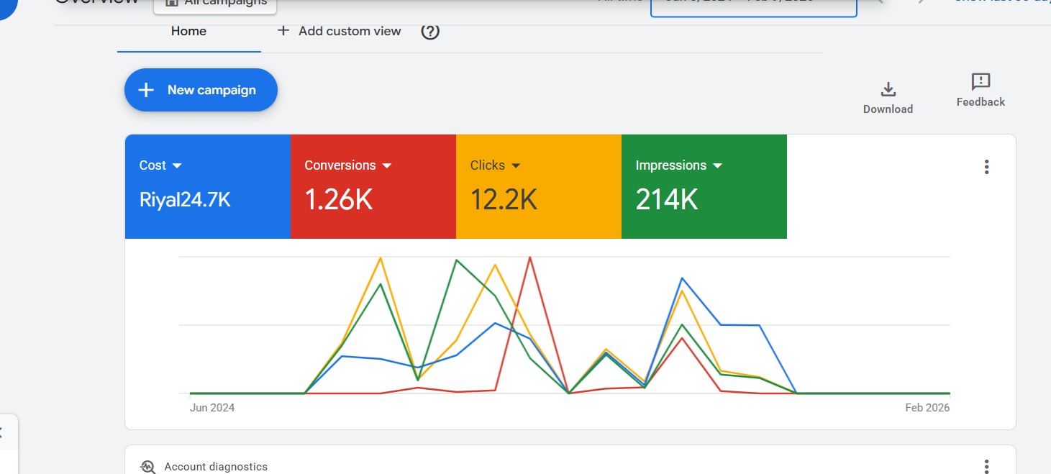Expand the Conversions metric dropdown arrow
Image resolution: width=1051 pixels, height=474 pixels.
click(x=387, y=166)
